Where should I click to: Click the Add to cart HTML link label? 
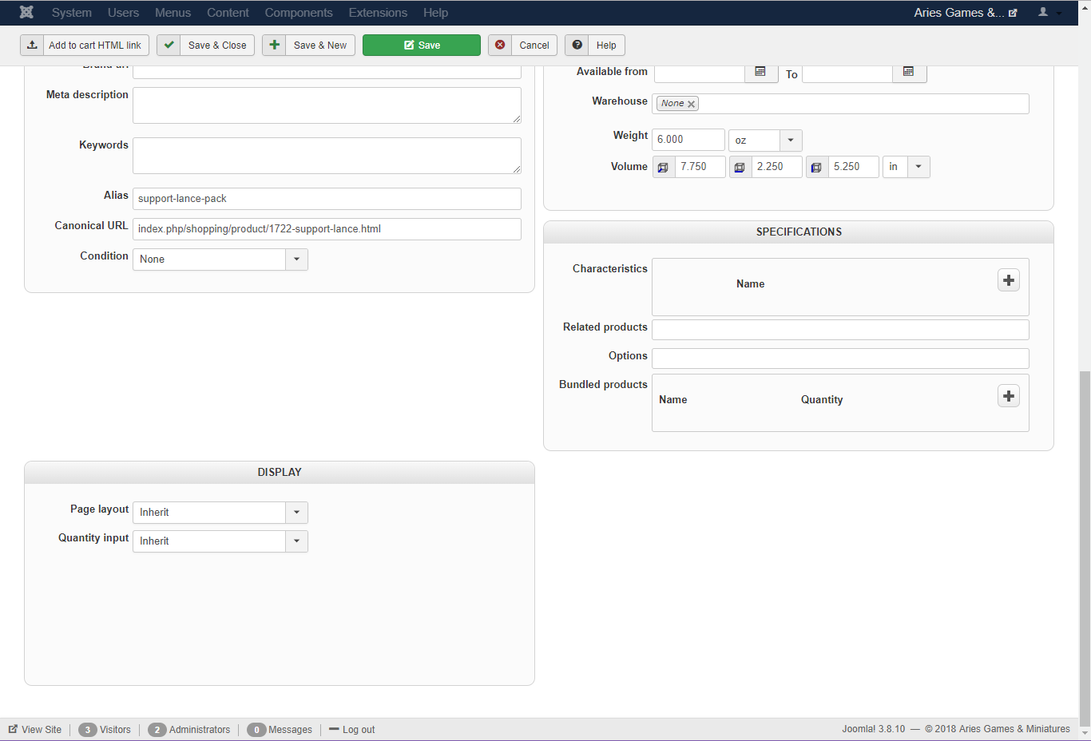[95, 46]
